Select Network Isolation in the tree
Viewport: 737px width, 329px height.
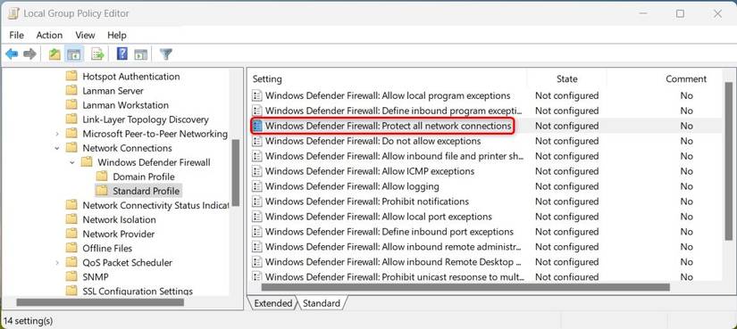(x=119, y=219)
